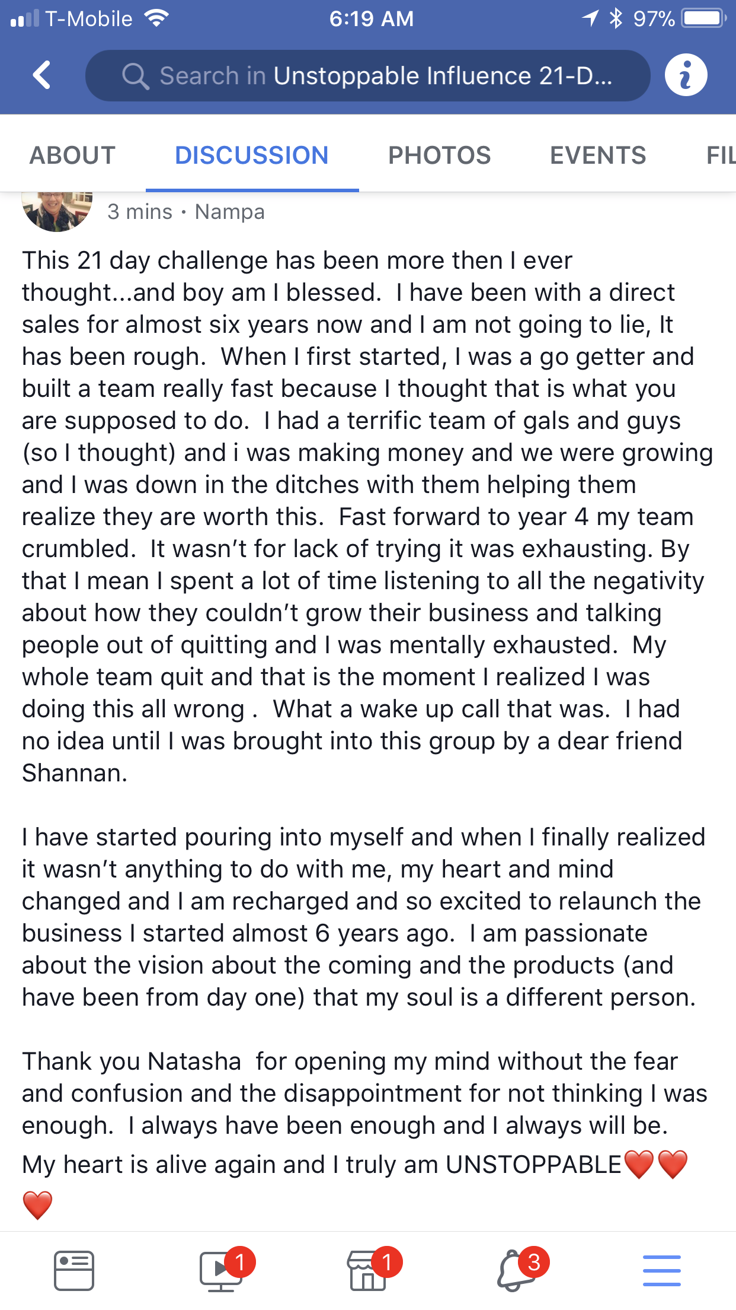Viewport: 736px width, 1310px height.
Task: Open the Events tab
Action: [x=598, y=155]
